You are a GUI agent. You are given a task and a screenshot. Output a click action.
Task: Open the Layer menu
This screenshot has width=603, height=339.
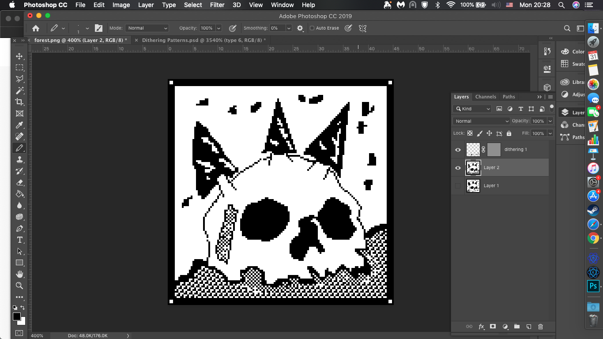point(146,5)
